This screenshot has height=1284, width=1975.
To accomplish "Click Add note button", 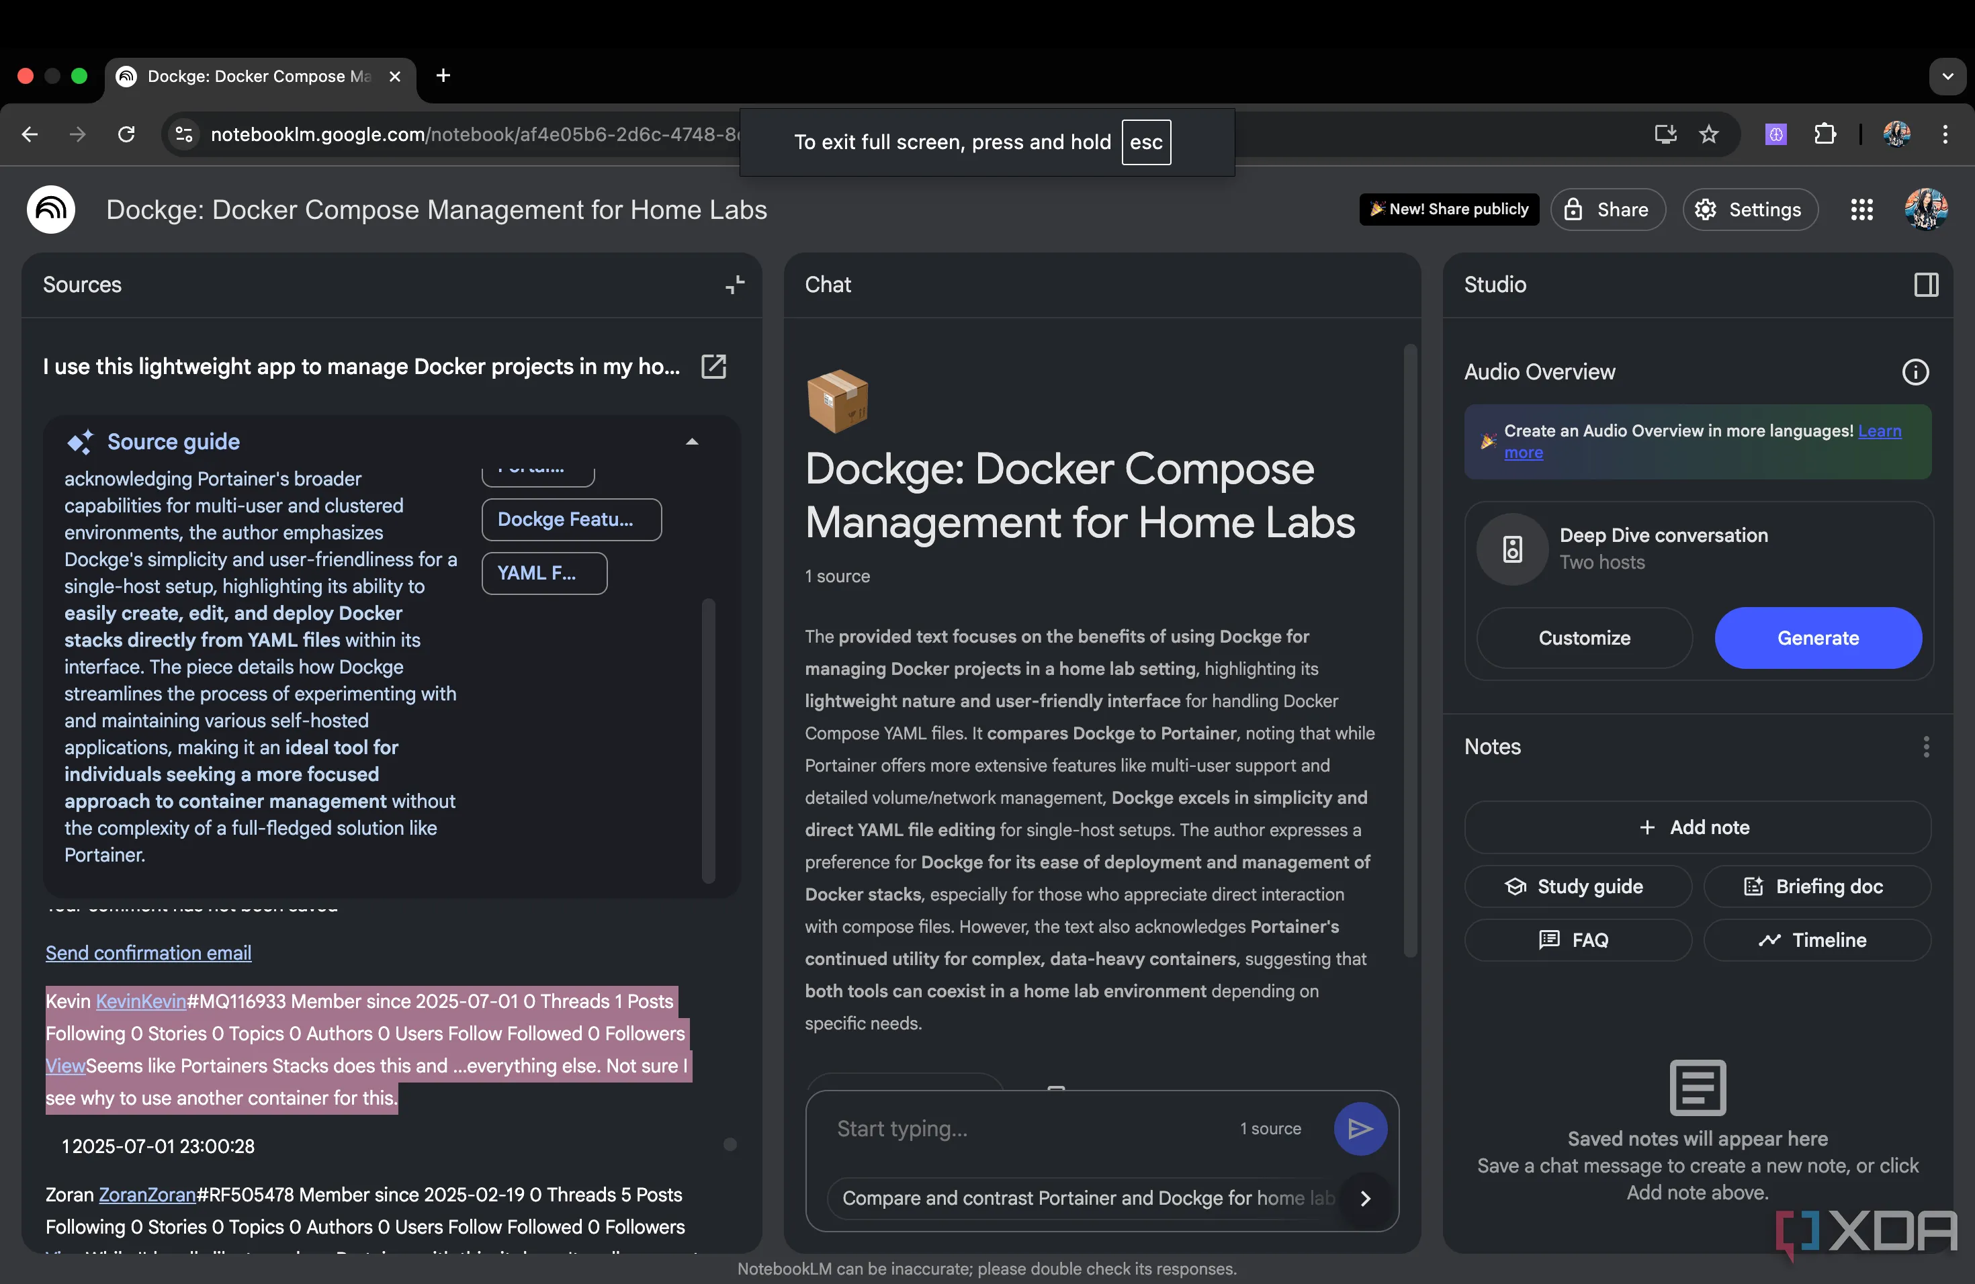I will click(1697, 827).
